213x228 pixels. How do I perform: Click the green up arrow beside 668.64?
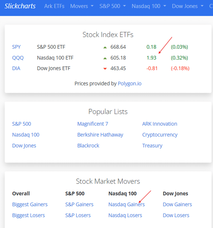pyautogui.click(x=105, y=47)
